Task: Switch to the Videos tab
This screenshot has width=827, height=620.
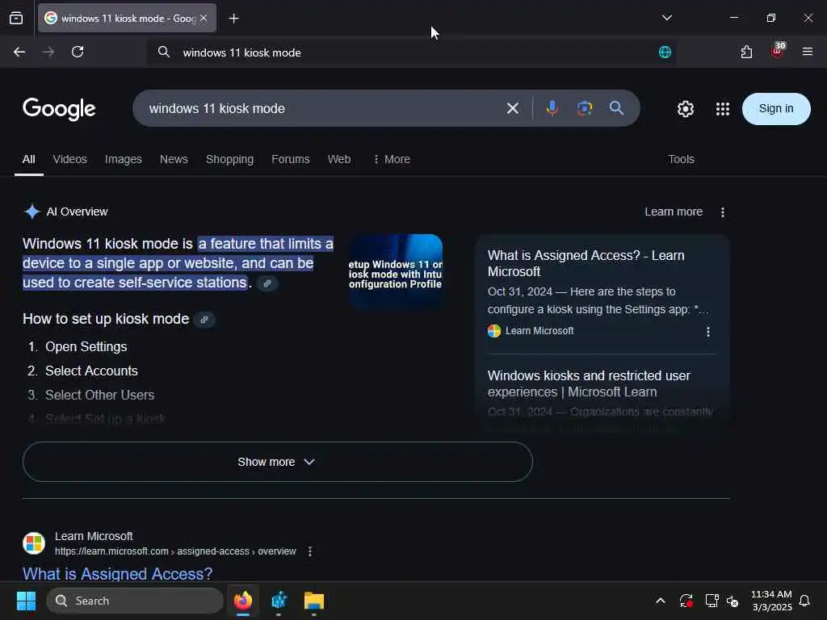Action: [x=69, y=159]
